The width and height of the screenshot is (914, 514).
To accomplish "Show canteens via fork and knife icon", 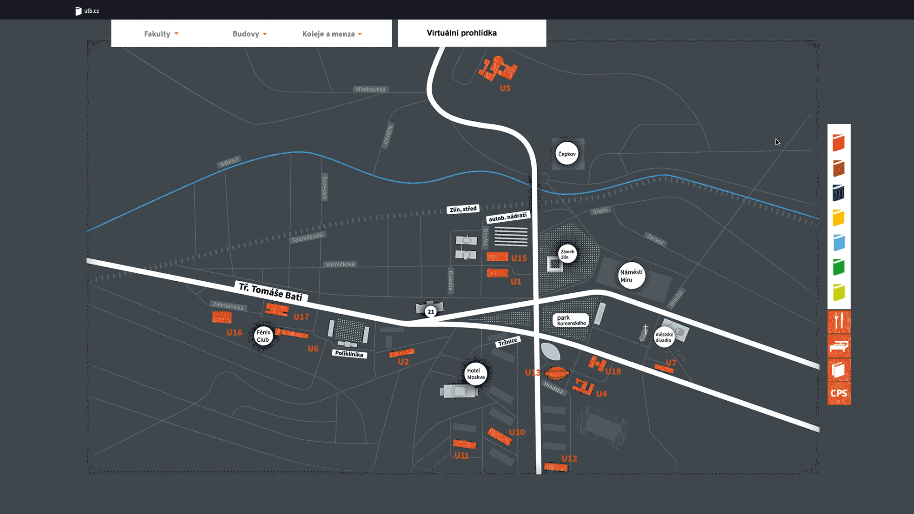I will 839,321.
